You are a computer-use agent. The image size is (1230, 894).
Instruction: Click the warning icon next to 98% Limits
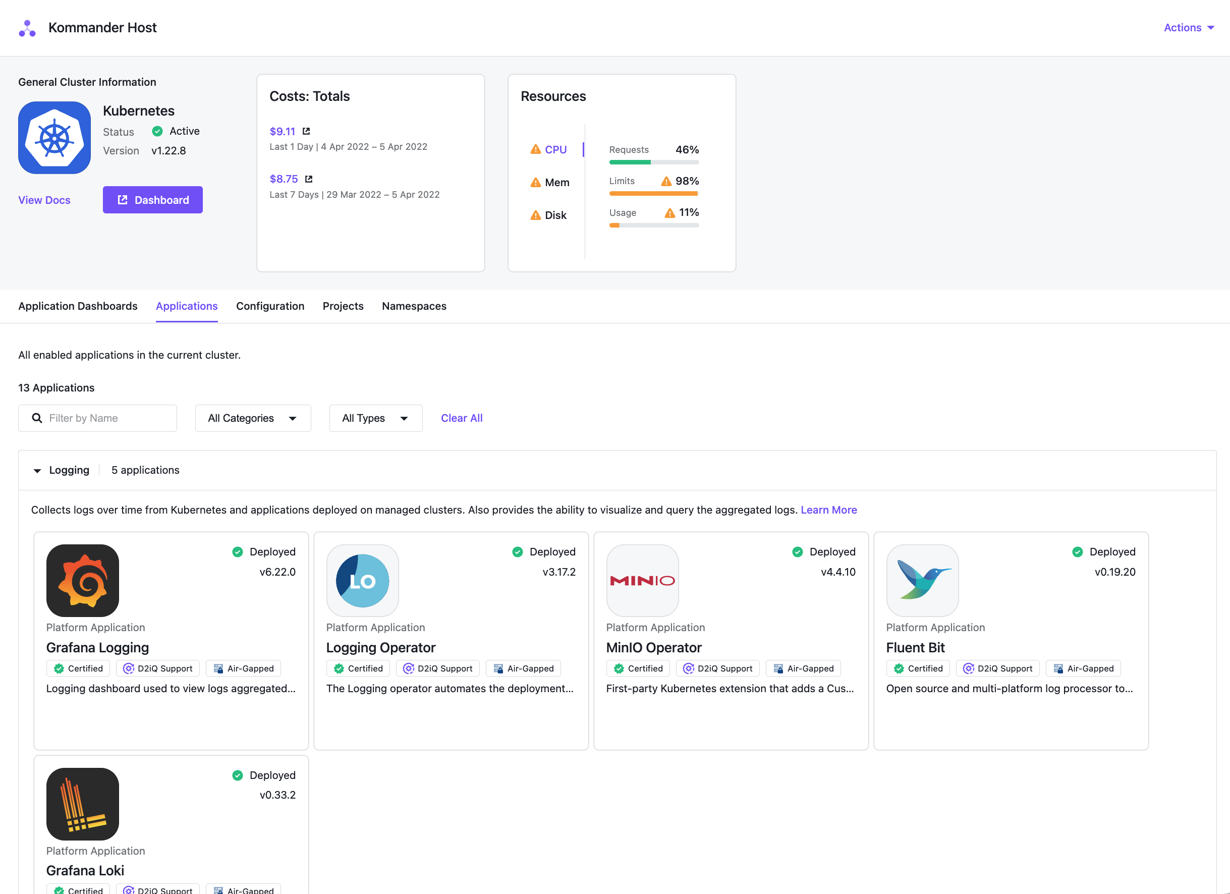pos(666,181)
